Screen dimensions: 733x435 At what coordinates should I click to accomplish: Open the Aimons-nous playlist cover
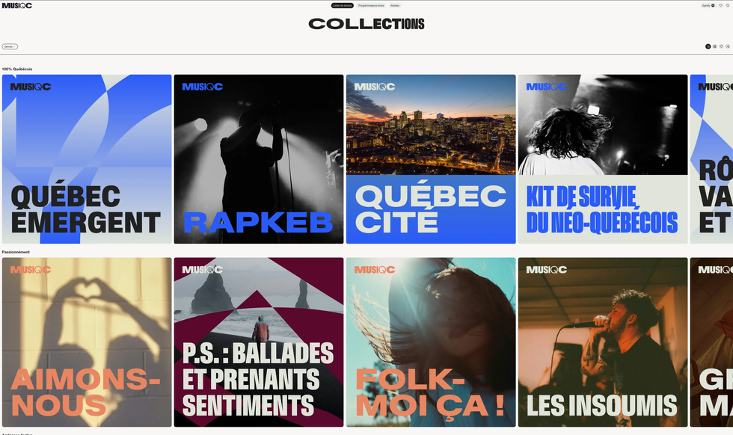87,342
